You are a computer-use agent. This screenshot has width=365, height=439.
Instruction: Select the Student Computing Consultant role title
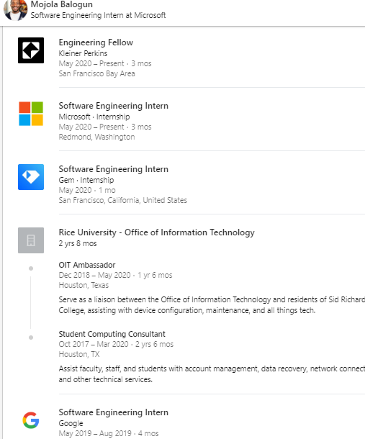[112, 334]
